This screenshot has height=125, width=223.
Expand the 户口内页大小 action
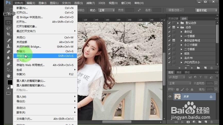[x=182, y=62]
